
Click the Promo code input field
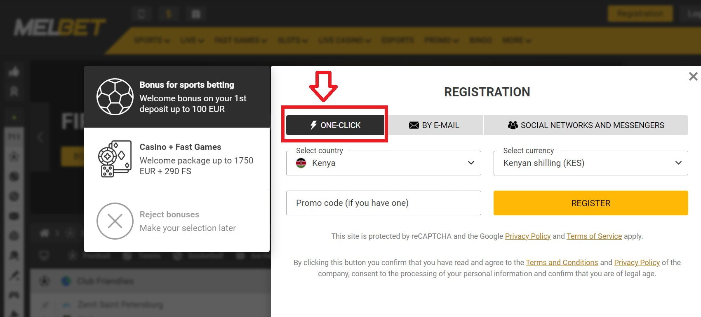383,203
